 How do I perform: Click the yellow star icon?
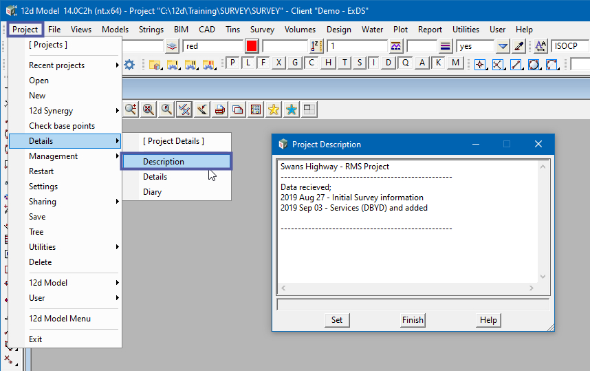(x=273, y=109)
